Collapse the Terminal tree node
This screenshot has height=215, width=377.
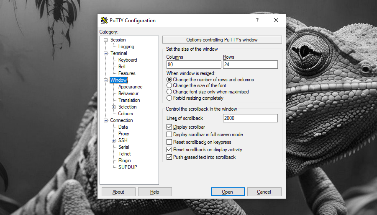pyautogui.click(x=106, y=53)
